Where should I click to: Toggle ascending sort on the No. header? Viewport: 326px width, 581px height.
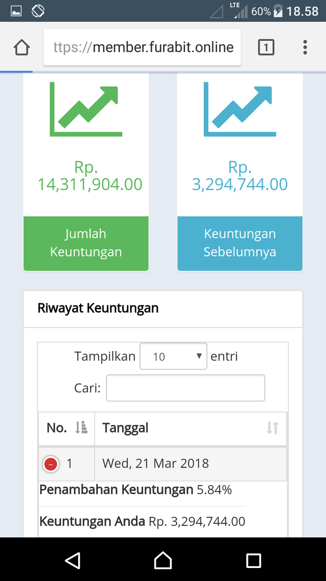click(80, 428)
